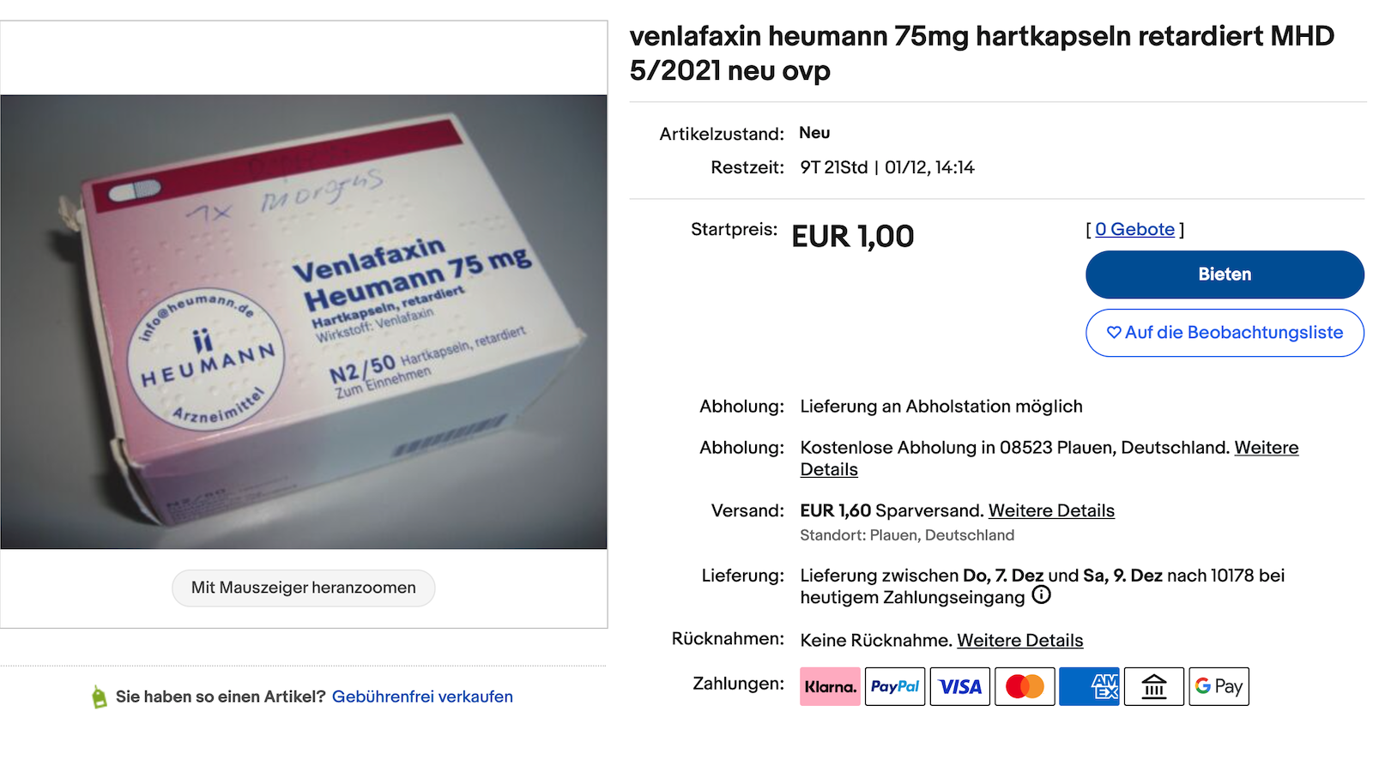Click the Venlafaxin box product image

pos(304,322)
